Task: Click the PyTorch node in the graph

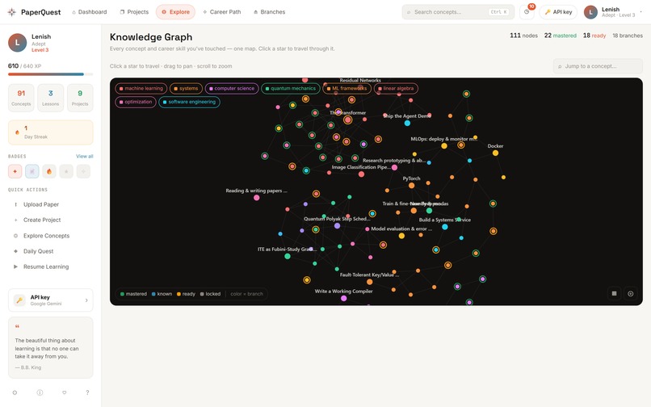Action: [x=411, y=185]
